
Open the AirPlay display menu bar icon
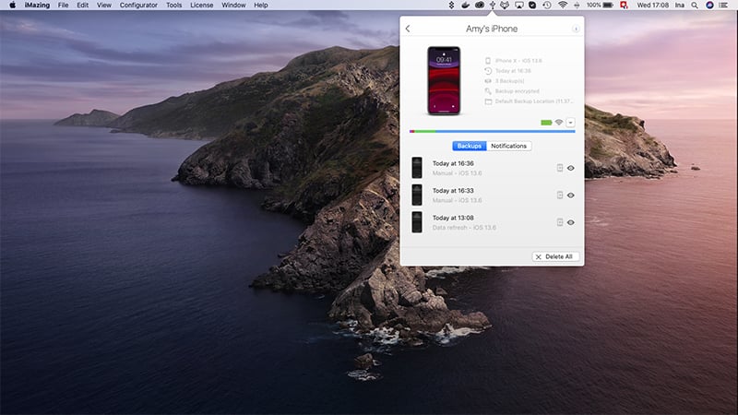(x=518, y=6)
